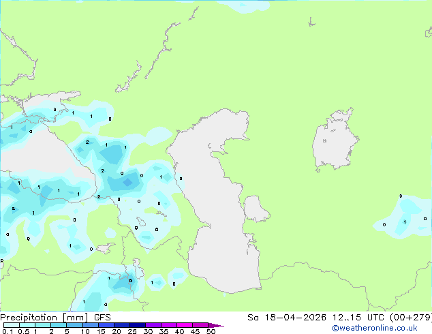Select the 0.5–1 mm legend color box
The height and width of the screenshot is (334, 432).
(x=27, y=325)
